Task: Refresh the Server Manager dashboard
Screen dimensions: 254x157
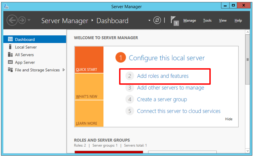Action: pos(157,20)
